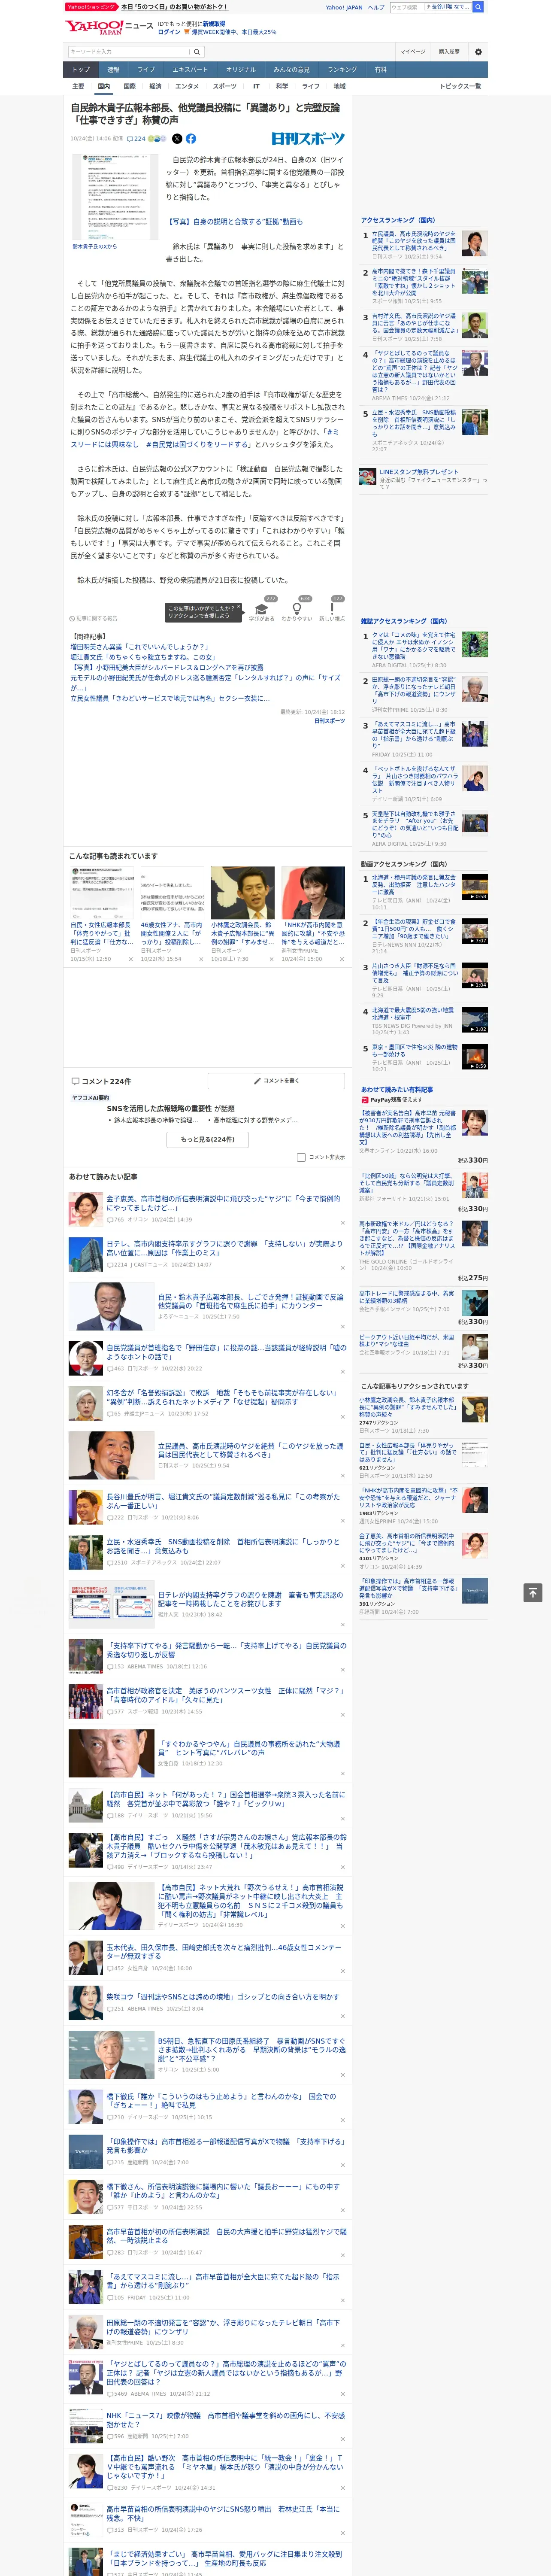Open トピックス一覧 link

[460, 86]
